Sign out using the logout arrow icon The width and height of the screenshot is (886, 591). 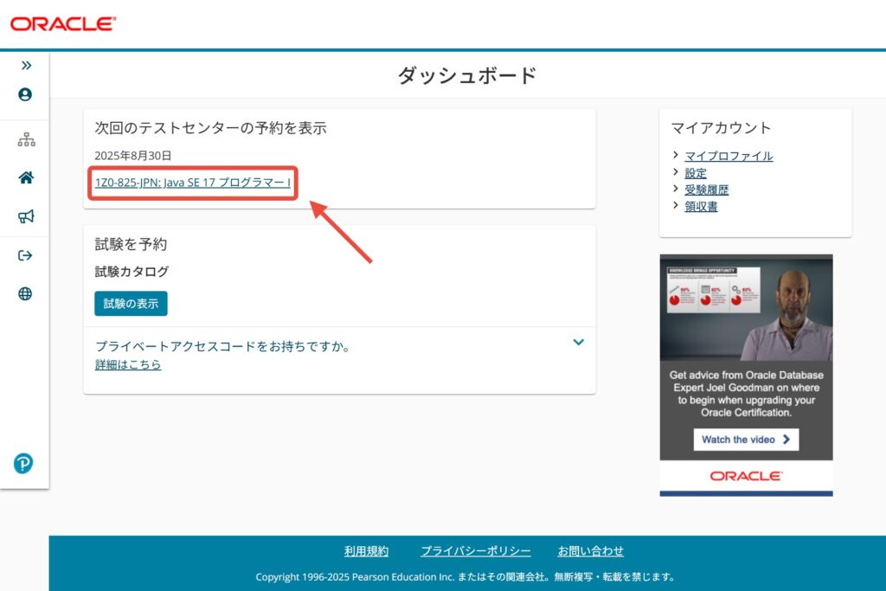(x=25, y=255)
